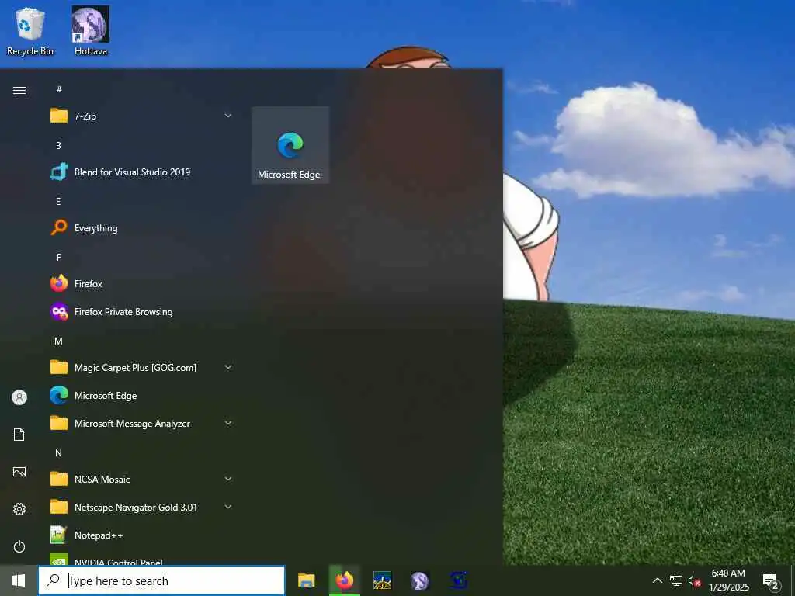The height and width of the screenshot is (596, 795).
Task: Expand Microsoft Message Analyzer chevron
Action: 228,423
